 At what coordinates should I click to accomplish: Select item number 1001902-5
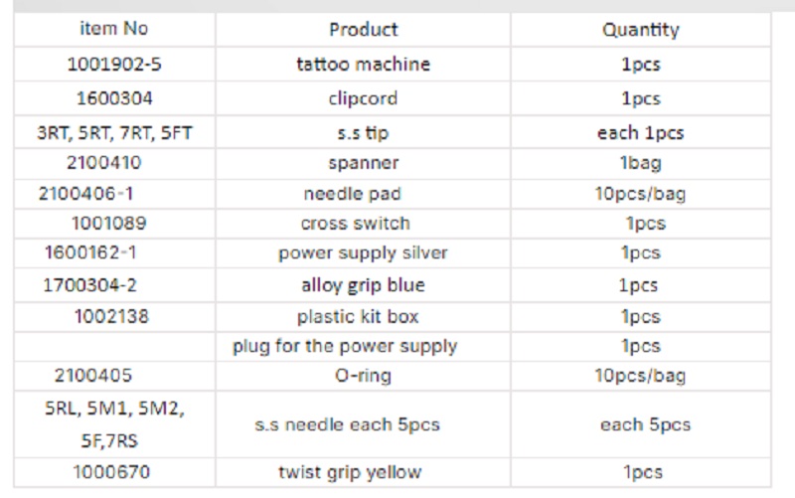coord(112,65)
